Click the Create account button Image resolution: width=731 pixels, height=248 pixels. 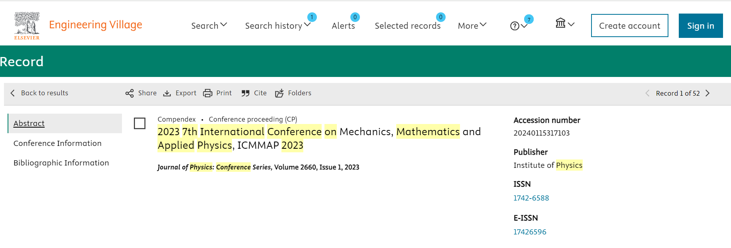[x=629, y=26]
